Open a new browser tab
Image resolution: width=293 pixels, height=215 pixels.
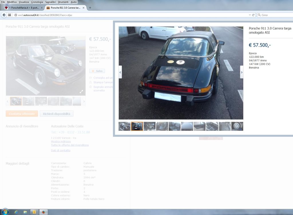pos(90,8)
